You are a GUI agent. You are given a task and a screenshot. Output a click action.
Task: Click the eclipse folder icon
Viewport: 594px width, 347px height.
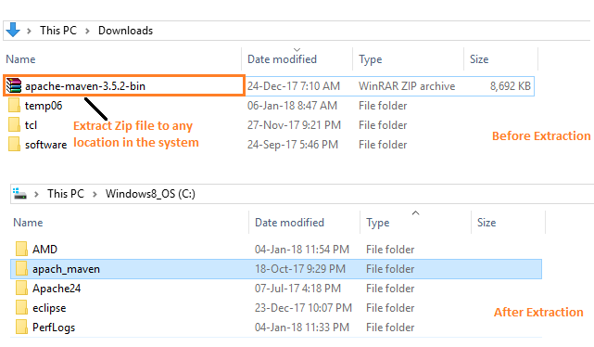tap(21, 307)
